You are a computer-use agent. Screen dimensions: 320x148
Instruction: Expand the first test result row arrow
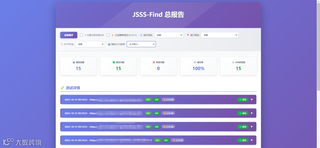click(x=252, y=100)
